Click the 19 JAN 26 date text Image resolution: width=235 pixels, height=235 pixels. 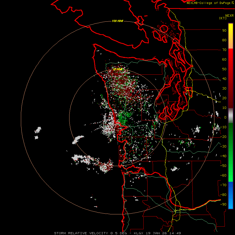click(x=156, y=233)
